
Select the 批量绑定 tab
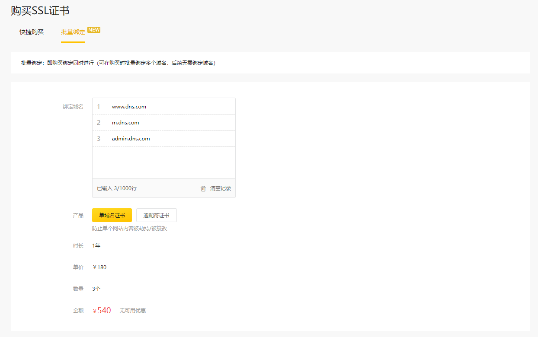click(73, 32)
